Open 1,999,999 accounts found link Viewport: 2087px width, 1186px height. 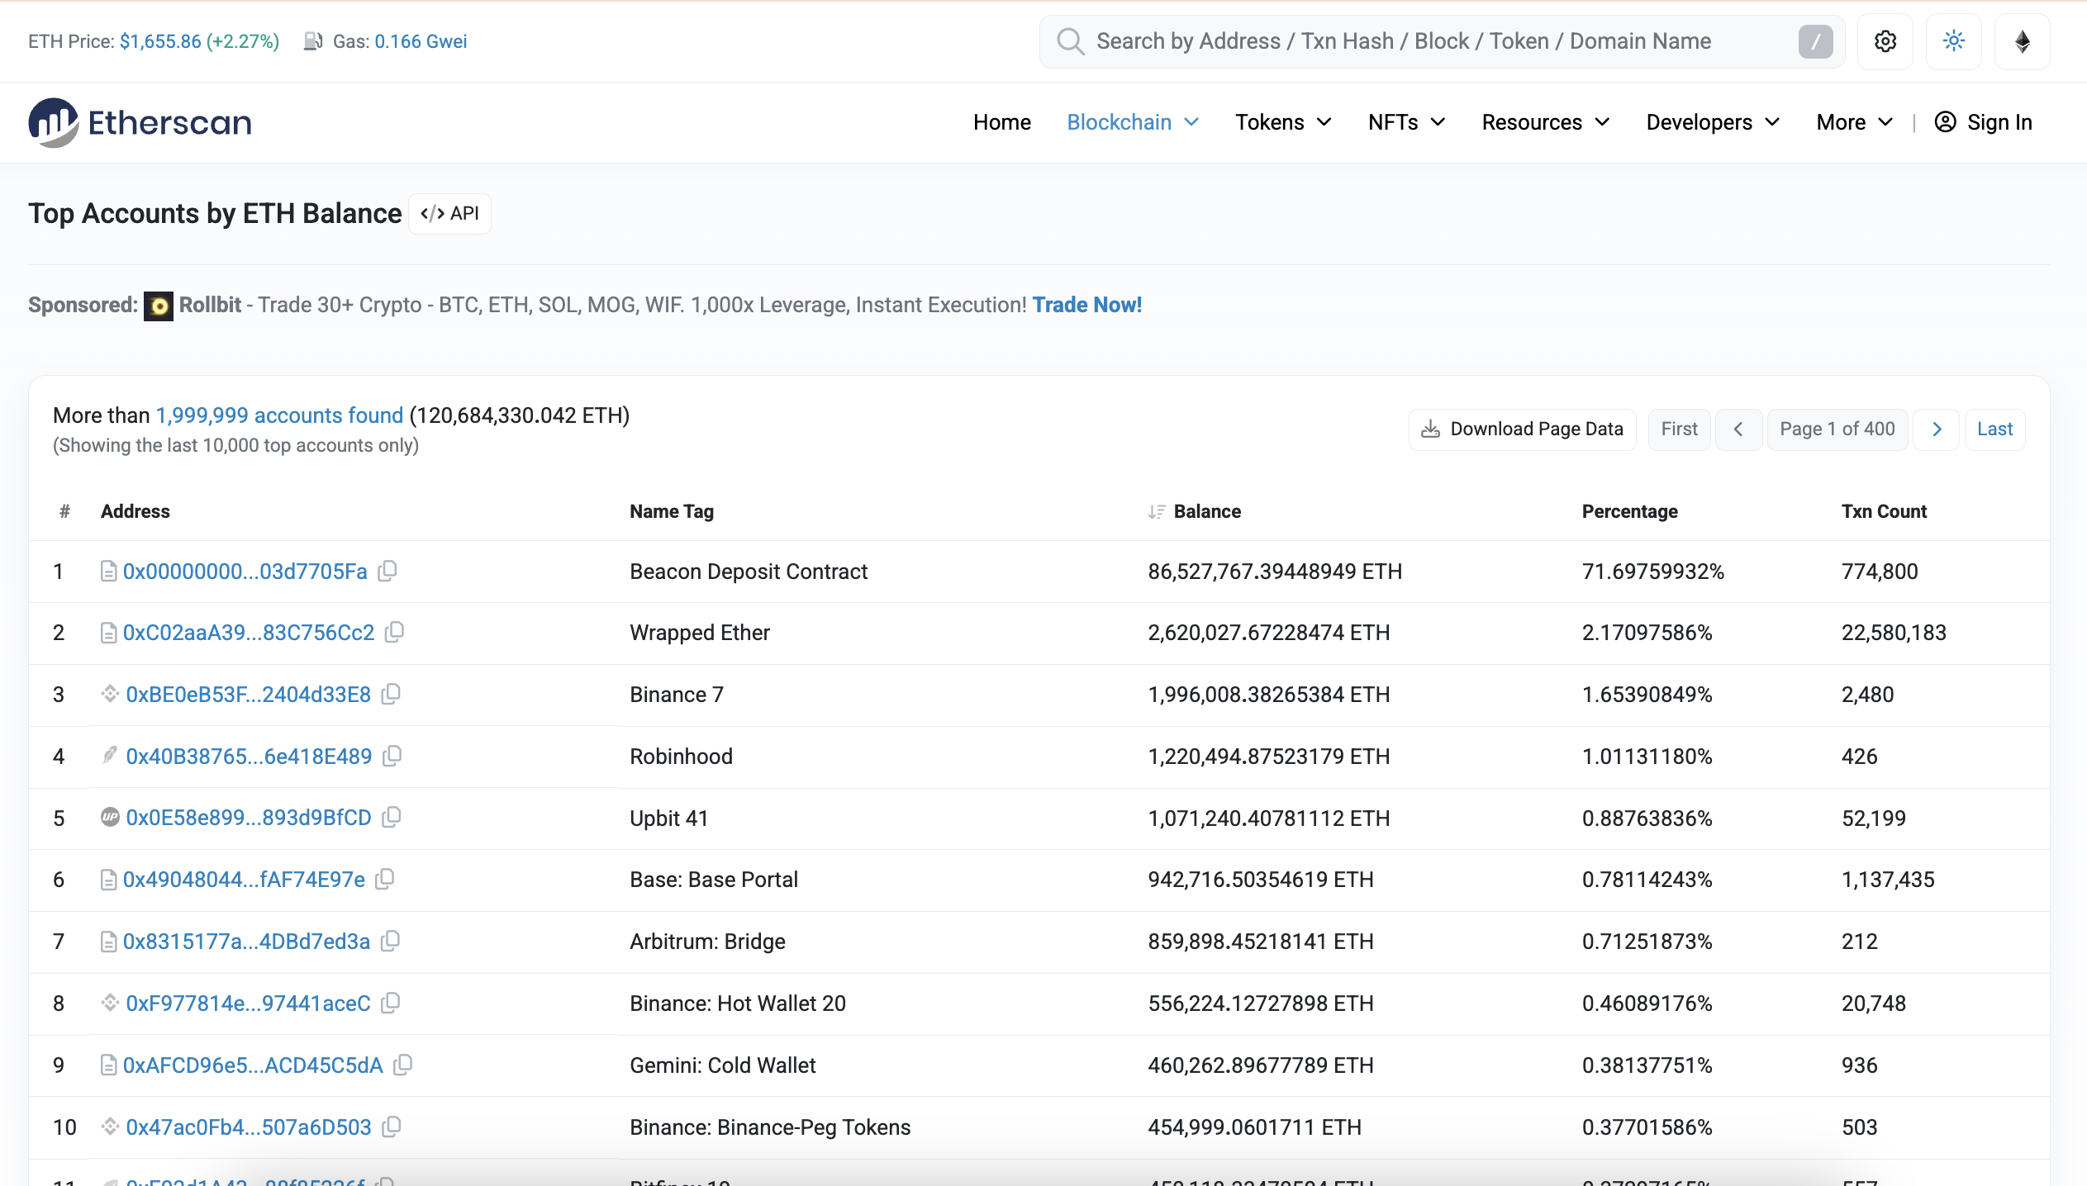(279, 415)
